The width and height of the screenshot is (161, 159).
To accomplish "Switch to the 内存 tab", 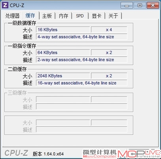I will click(63, 16).
